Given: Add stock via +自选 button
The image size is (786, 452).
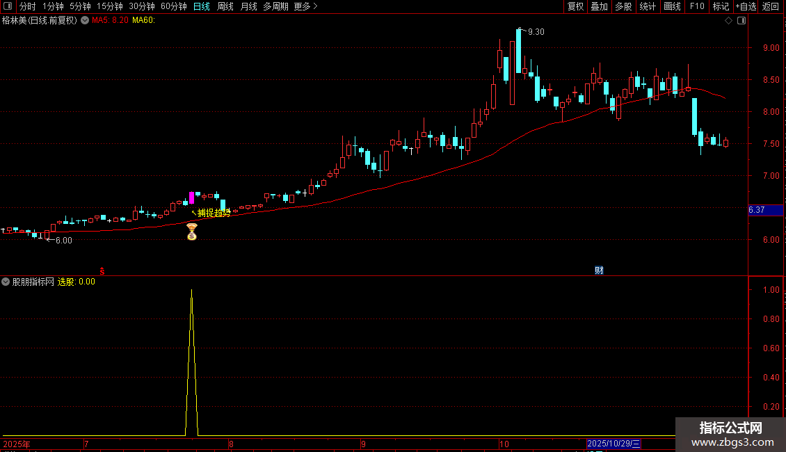Looking at the screenshot, I should pos(746,6).
